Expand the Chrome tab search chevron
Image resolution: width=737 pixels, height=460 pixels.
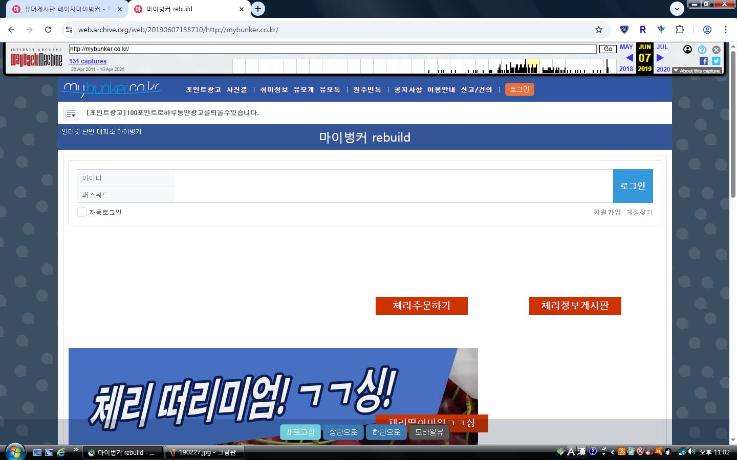point(677,9)
